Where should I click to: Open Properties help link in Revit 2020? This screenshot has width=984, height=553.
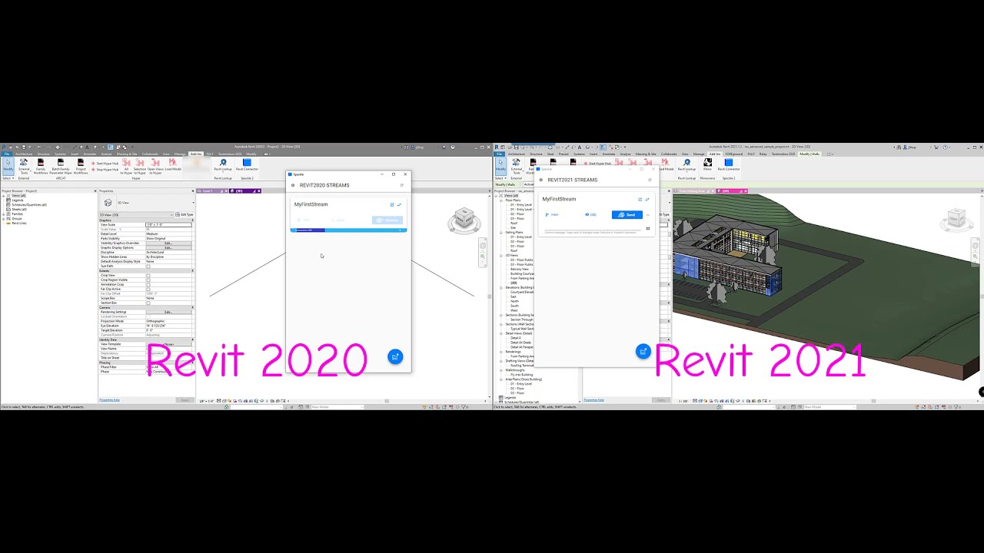click(x=109, y=399)
